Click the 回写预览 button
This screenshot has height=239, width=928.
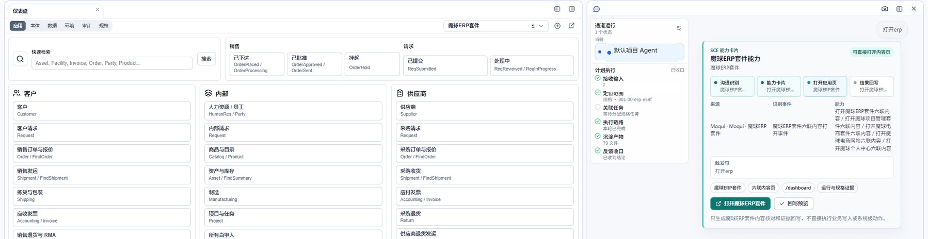pos(793,203)
